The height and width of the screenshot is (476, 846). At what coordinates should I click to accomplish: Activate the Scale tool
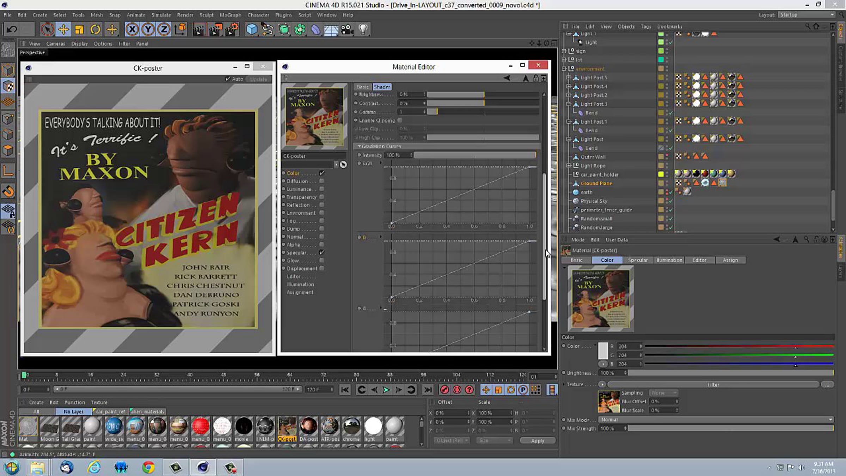[79, 30]
